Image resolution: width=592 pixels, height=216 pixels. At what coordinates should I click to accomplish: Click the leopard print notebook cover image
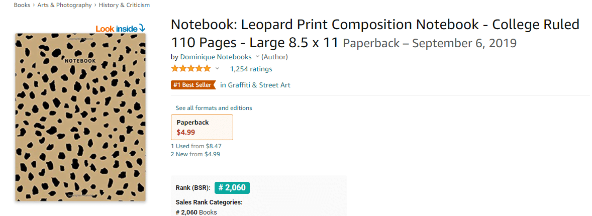[x=80, y=117]
